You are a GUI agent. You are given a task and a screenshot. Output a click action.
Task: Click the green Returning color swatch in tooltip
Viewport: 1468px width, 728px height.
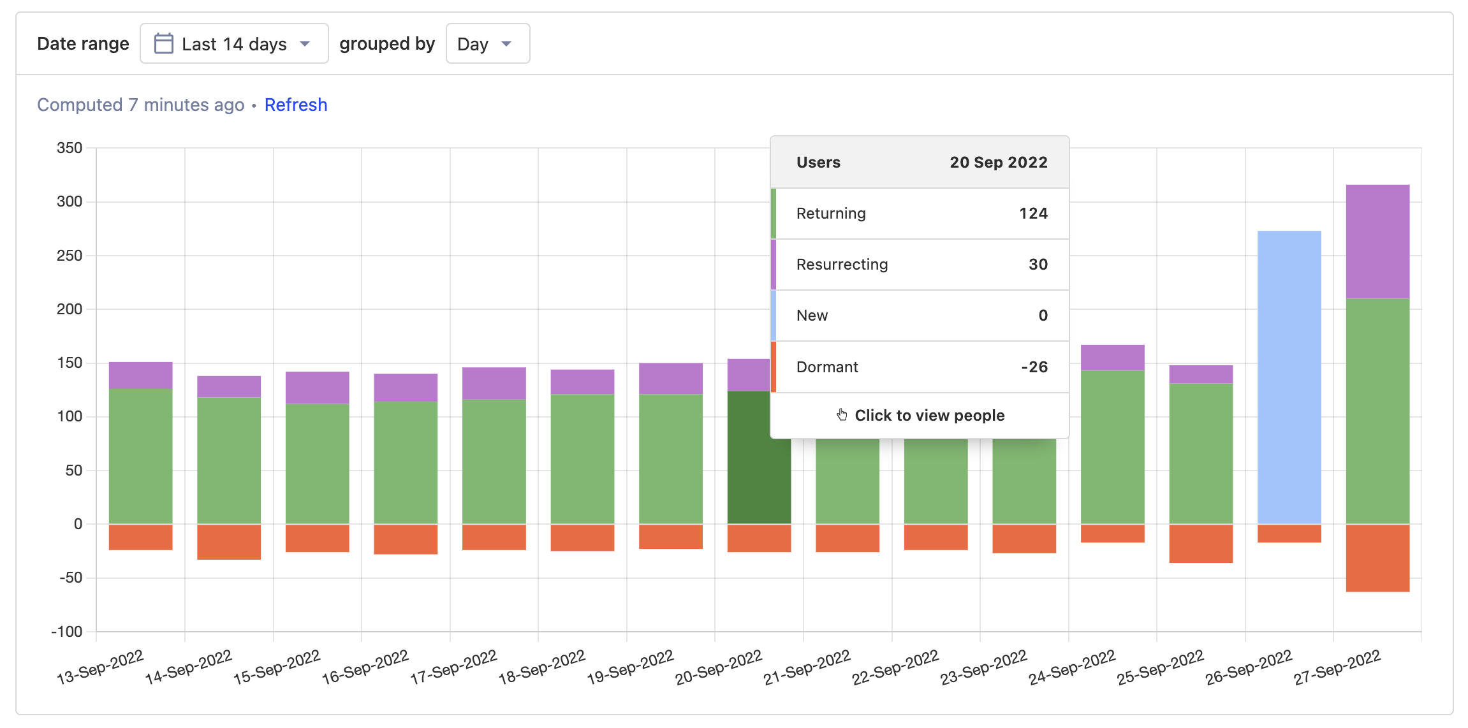(x=774, y=214)
